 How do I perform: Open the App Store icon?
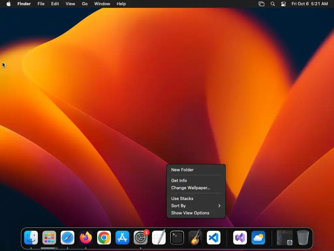(122, 238)
